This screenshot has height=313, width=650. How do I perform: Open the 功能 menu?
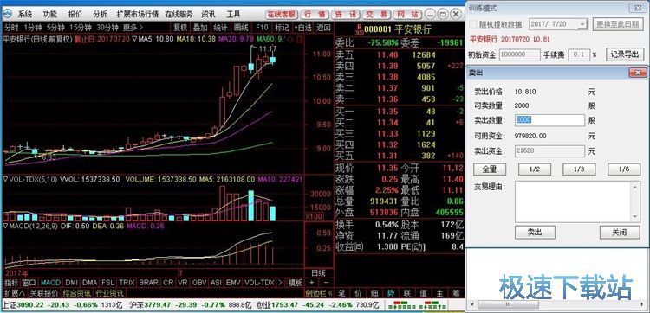click(50, 14)
